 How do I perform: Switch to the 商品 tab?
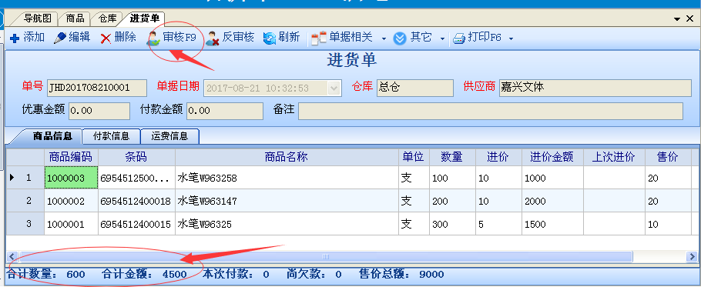click(75, 18)
